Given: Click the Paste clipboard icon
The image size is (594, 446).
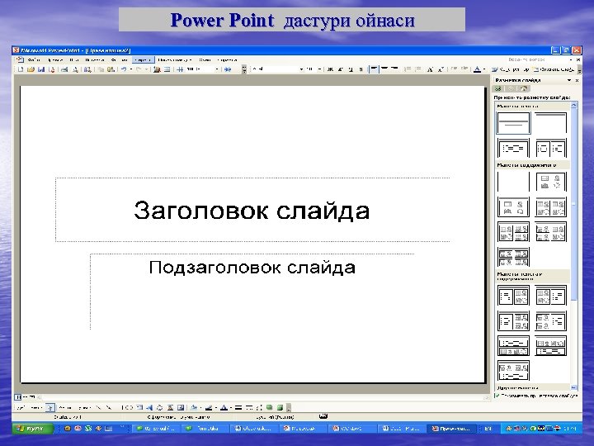Looking at the screenshot, I should click(111, 69).
